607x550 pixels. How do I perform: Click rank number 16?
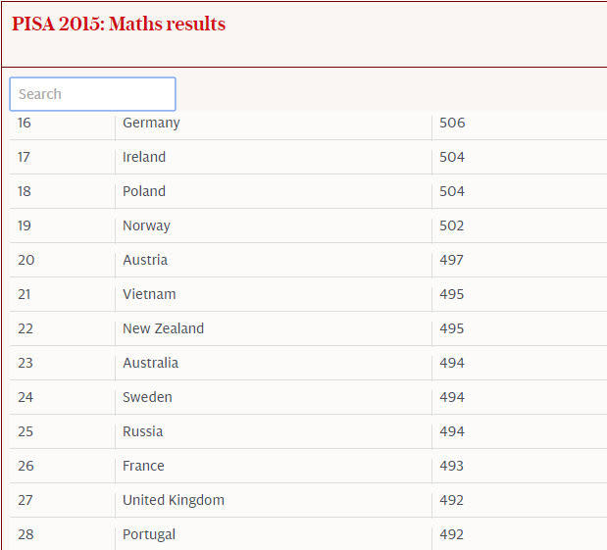coord(25,124)
